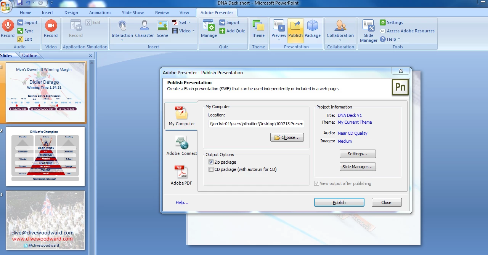Click the Audio Record microphone icon
Screen dimensions: 488x255
pos(8,25)
